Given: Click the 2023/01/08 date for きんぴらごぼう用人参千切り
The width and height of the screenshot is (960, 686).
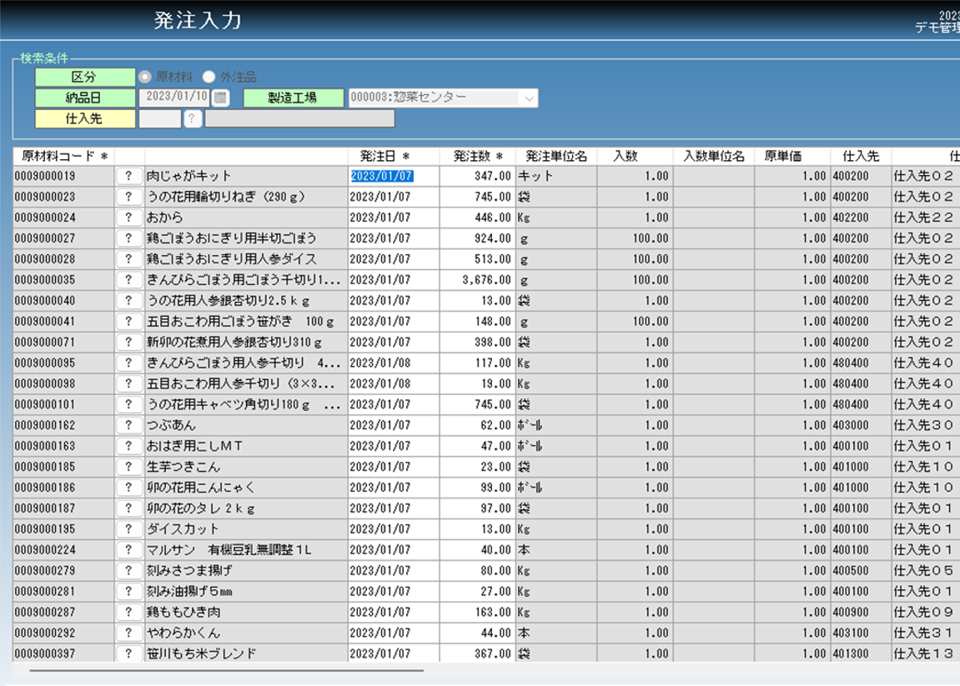Looking at the screenshot, I should 394,363.
